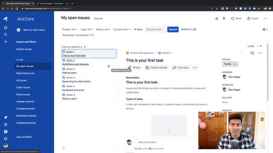Viewport: 273px width, 153px height.
Task: Open Resolution: Unresolved dropdown
Action: (x=76, y=35)
